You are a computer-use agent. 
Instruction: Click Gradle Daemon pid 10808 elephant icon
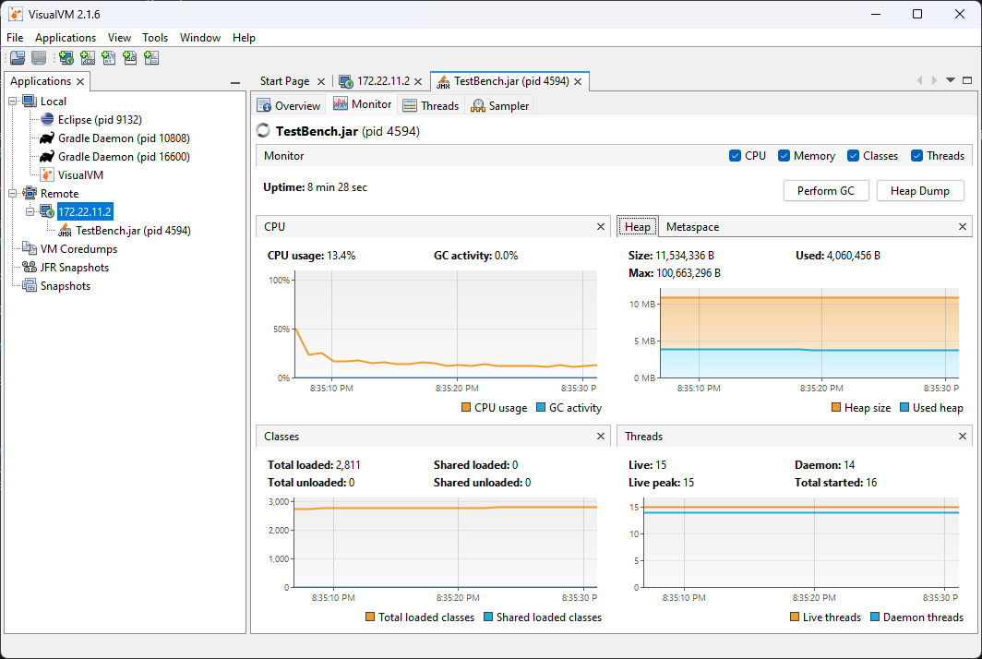(47, 138)
